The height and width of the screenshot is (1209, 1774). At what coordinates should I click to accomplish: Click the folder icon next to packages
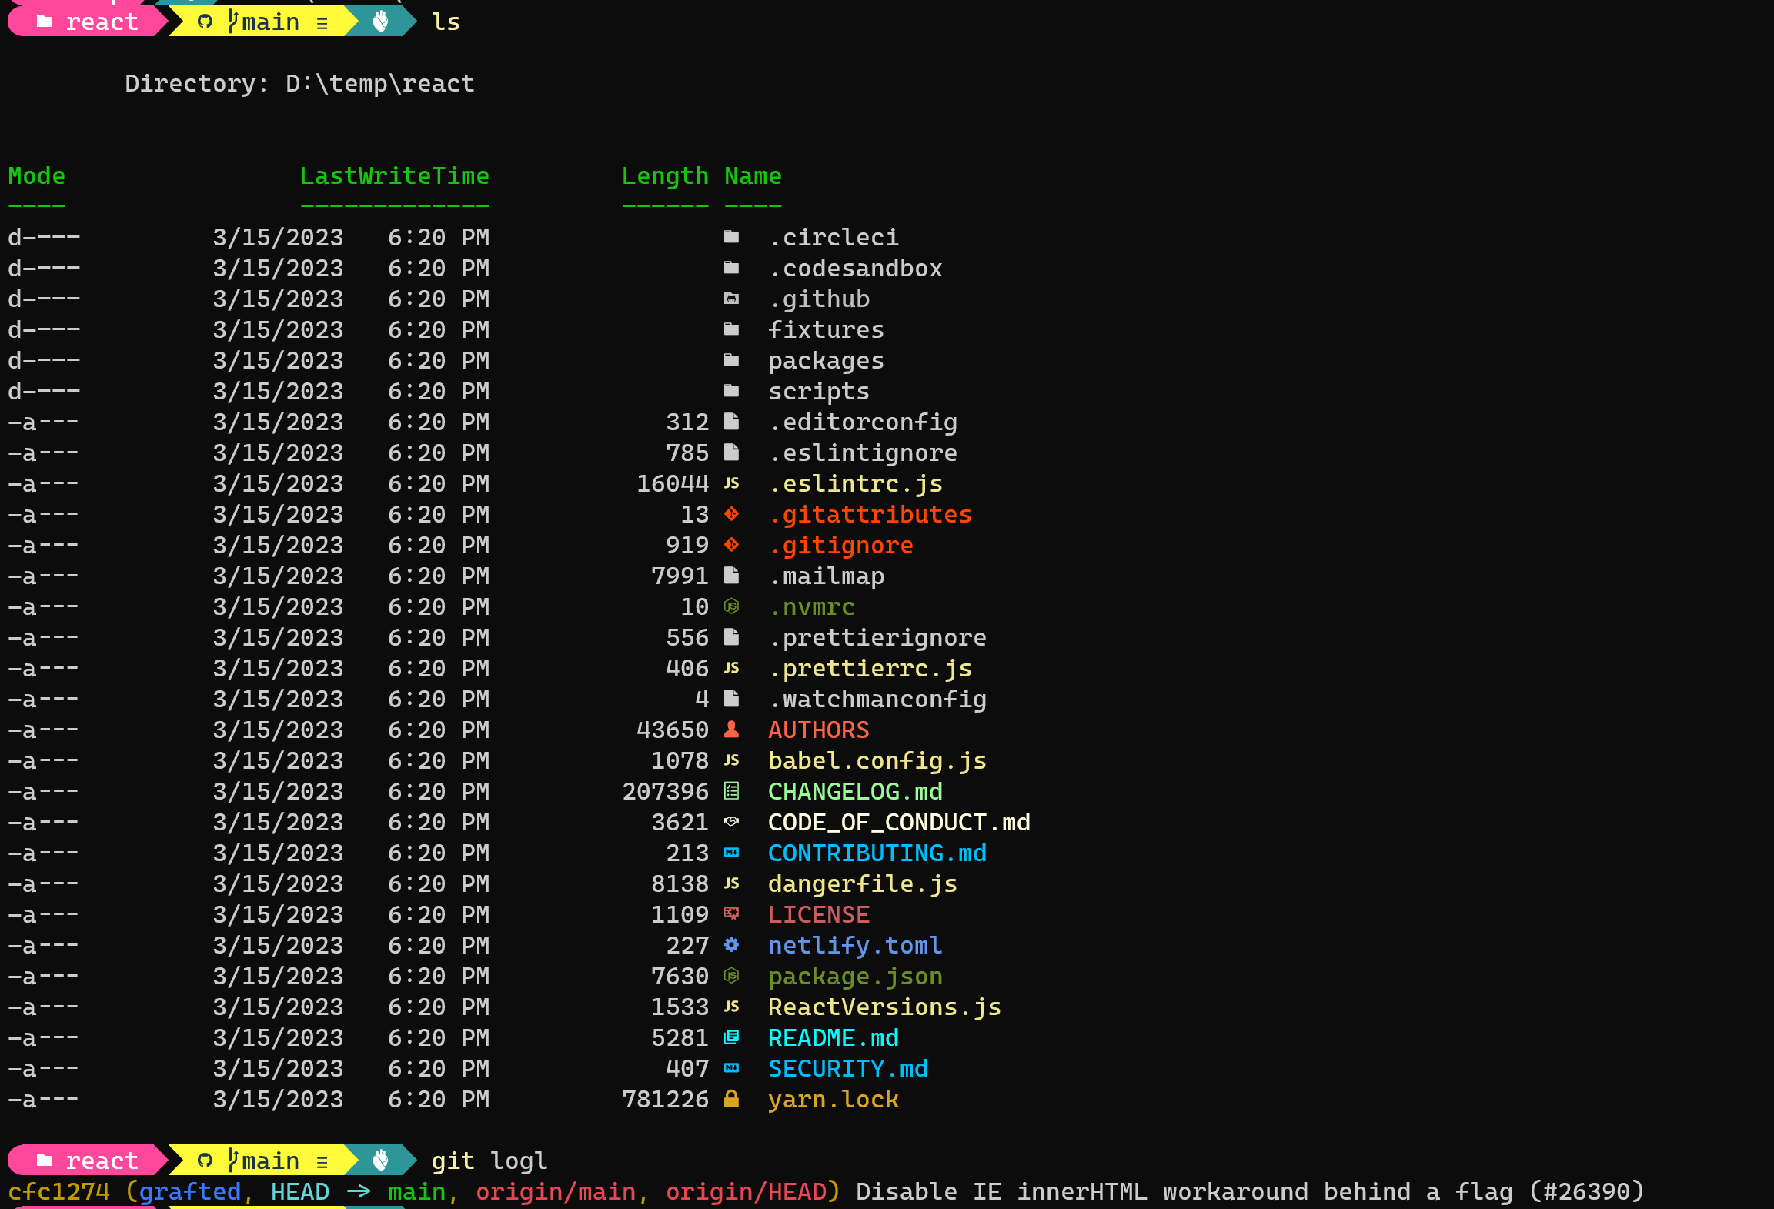731,360
